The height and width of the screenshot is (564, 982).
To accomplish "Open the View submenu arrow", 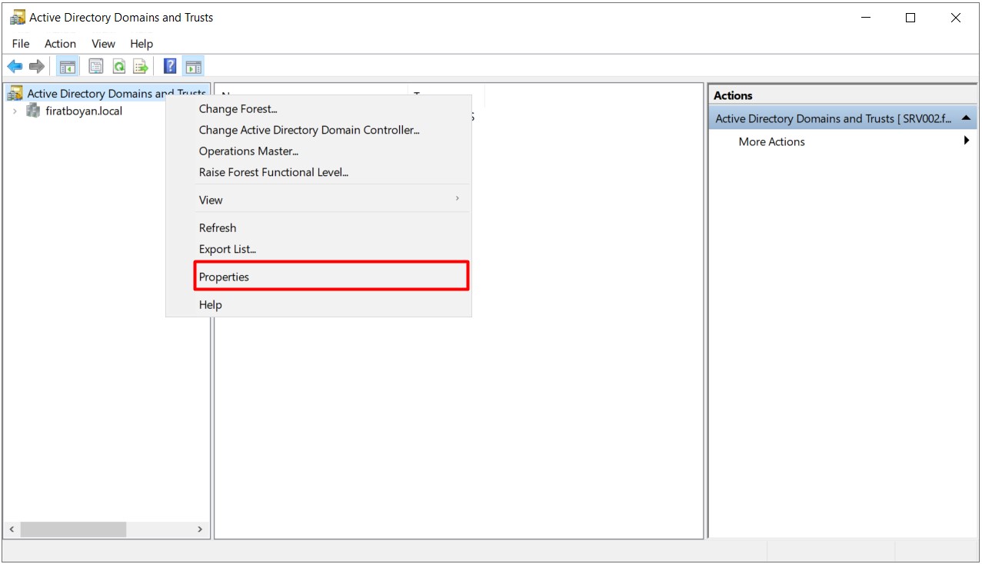I will (x=458, y=199).
